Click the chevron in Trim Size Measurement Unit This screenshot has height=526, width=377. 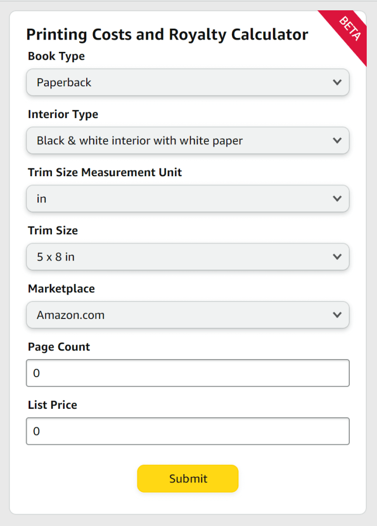coord(337,198)
